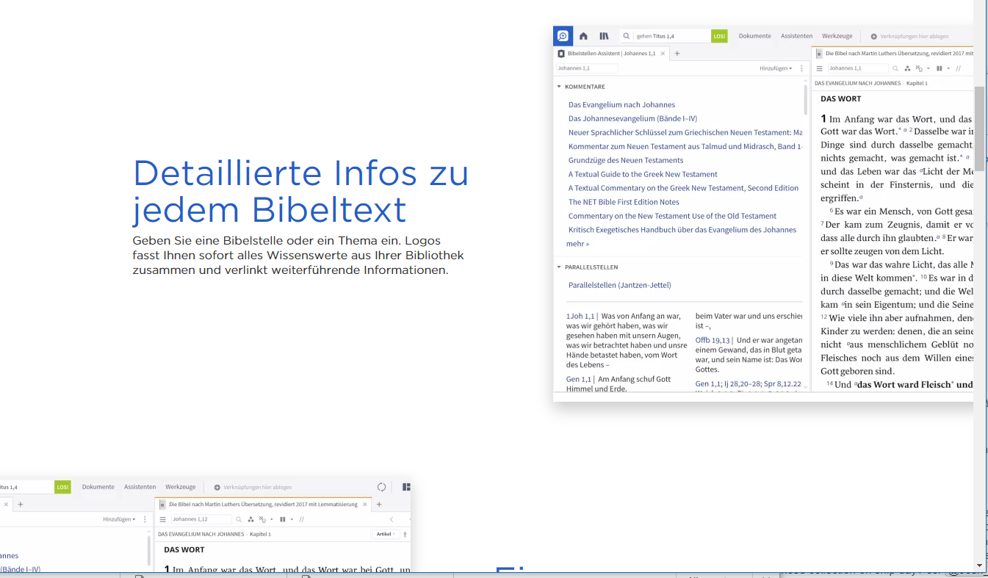
Task: Open the Hinzufügen dropdown in upper window
Action: tap(776, 68)
